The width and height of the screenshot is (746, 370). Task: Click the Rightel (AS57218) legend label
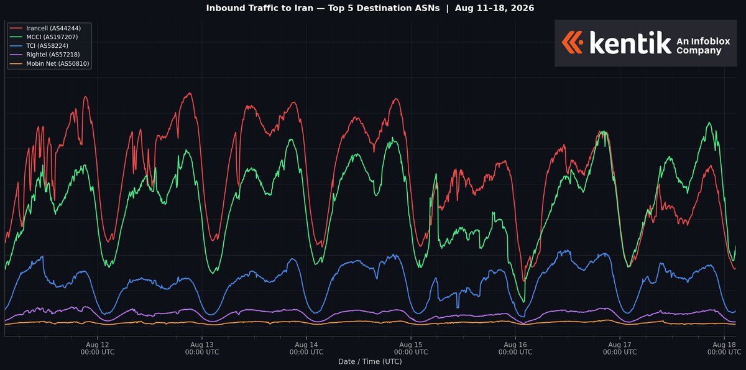point(53,55)
